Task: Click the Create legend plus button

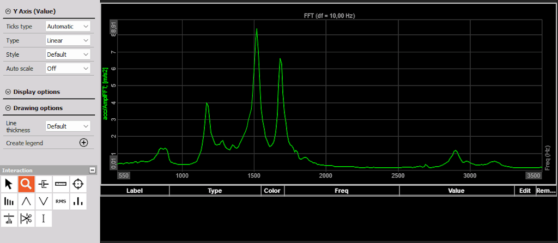Action: 83,143
